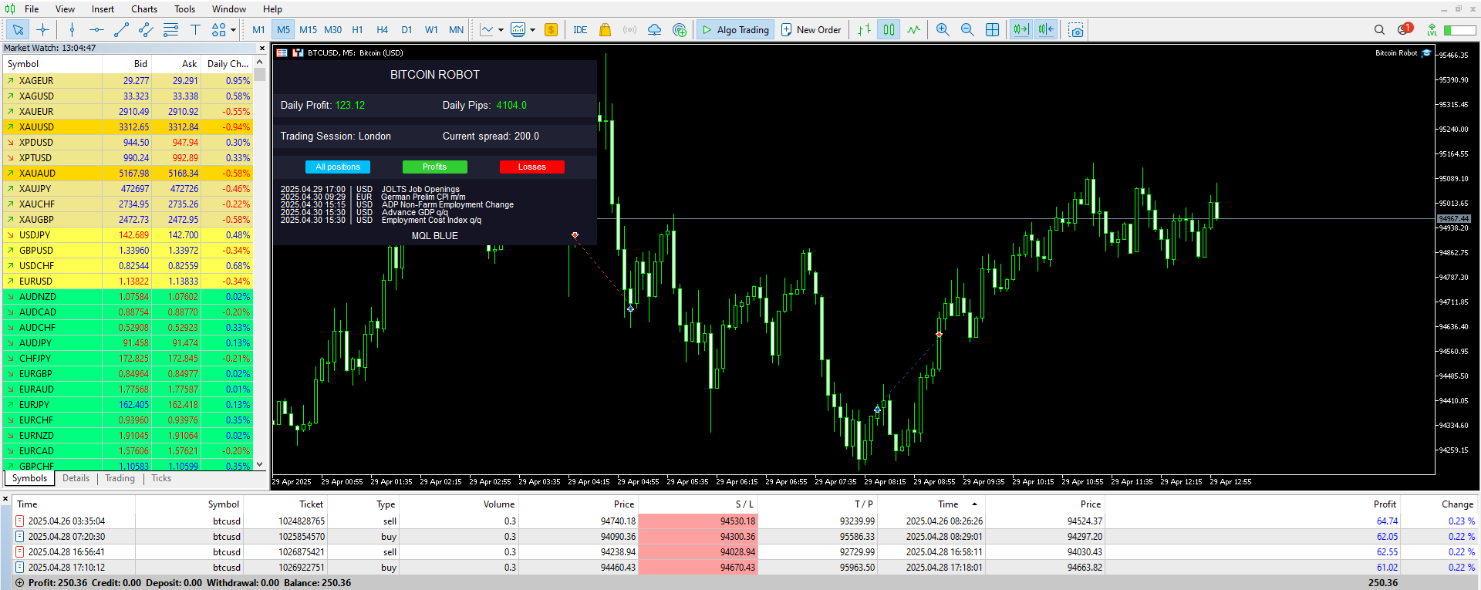Click the All positions button
Screen dimensions: 1481x590
pyautogui.click(x=338, y=167)
